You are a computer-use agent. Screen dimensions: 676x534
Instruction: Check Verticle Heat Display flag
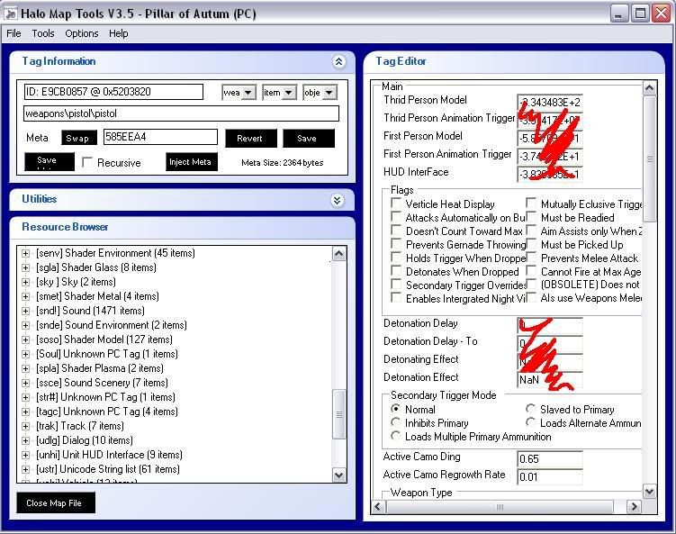[x=396, y=204]
